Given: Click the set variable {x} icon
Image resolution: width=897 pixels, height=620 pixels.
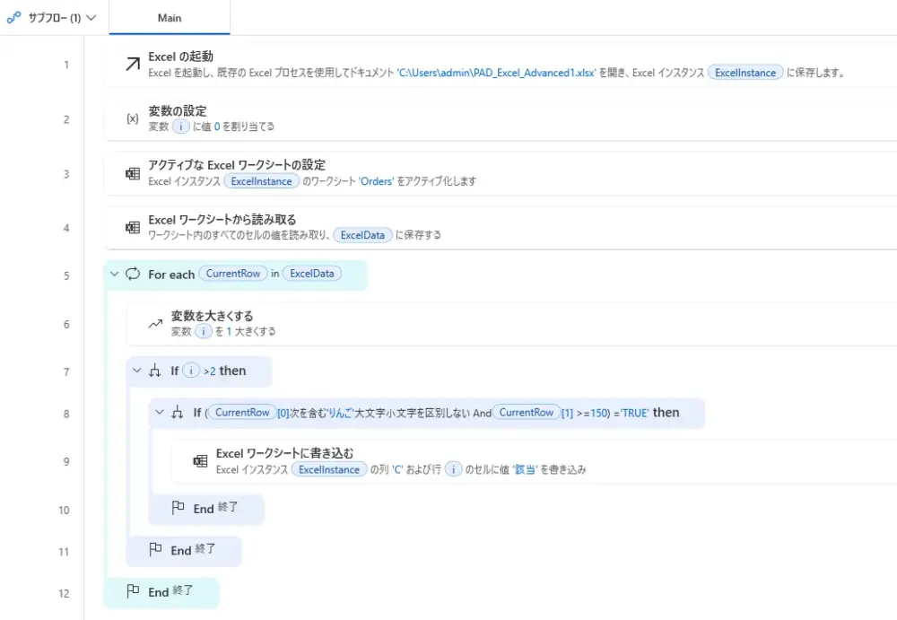Looking at the screenshot, I should (x=132, y=118).
